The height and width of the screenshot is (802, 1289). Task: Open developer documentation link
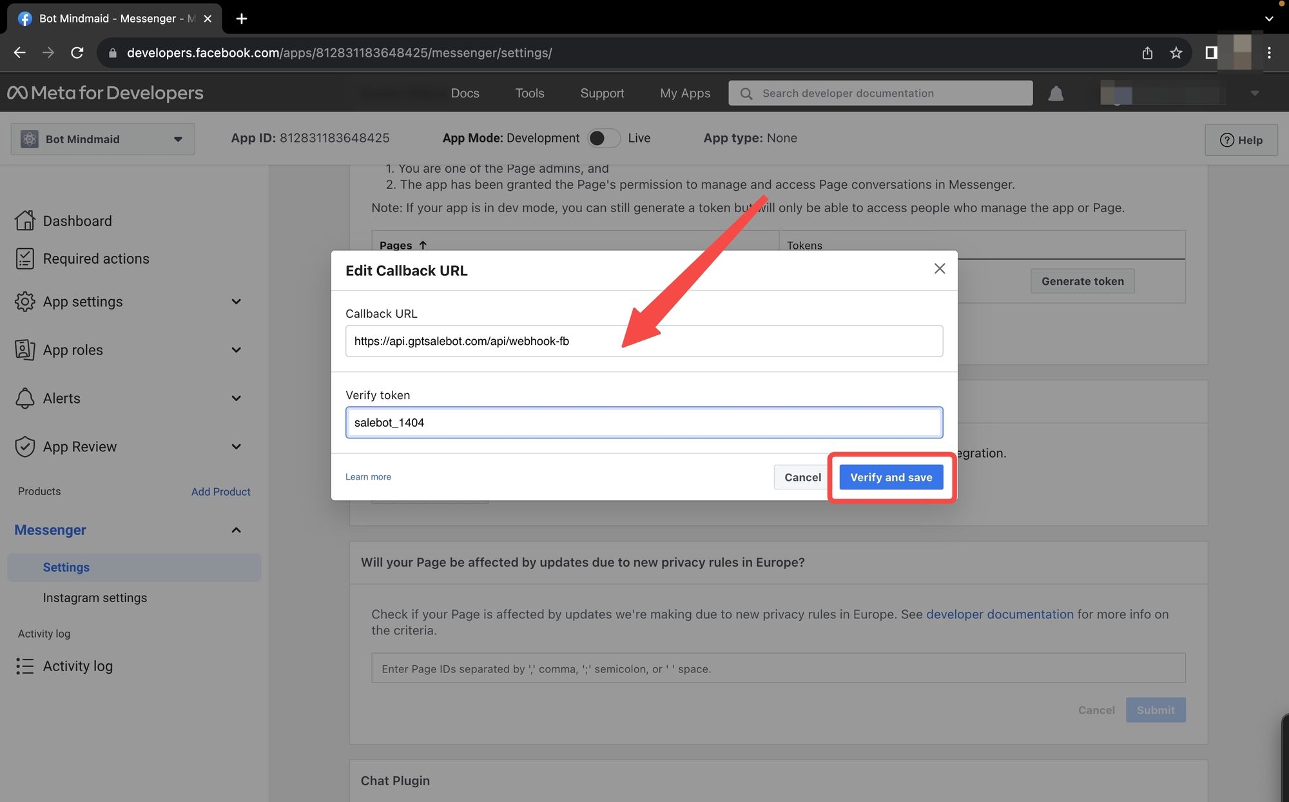click(x=1000, y=614)
